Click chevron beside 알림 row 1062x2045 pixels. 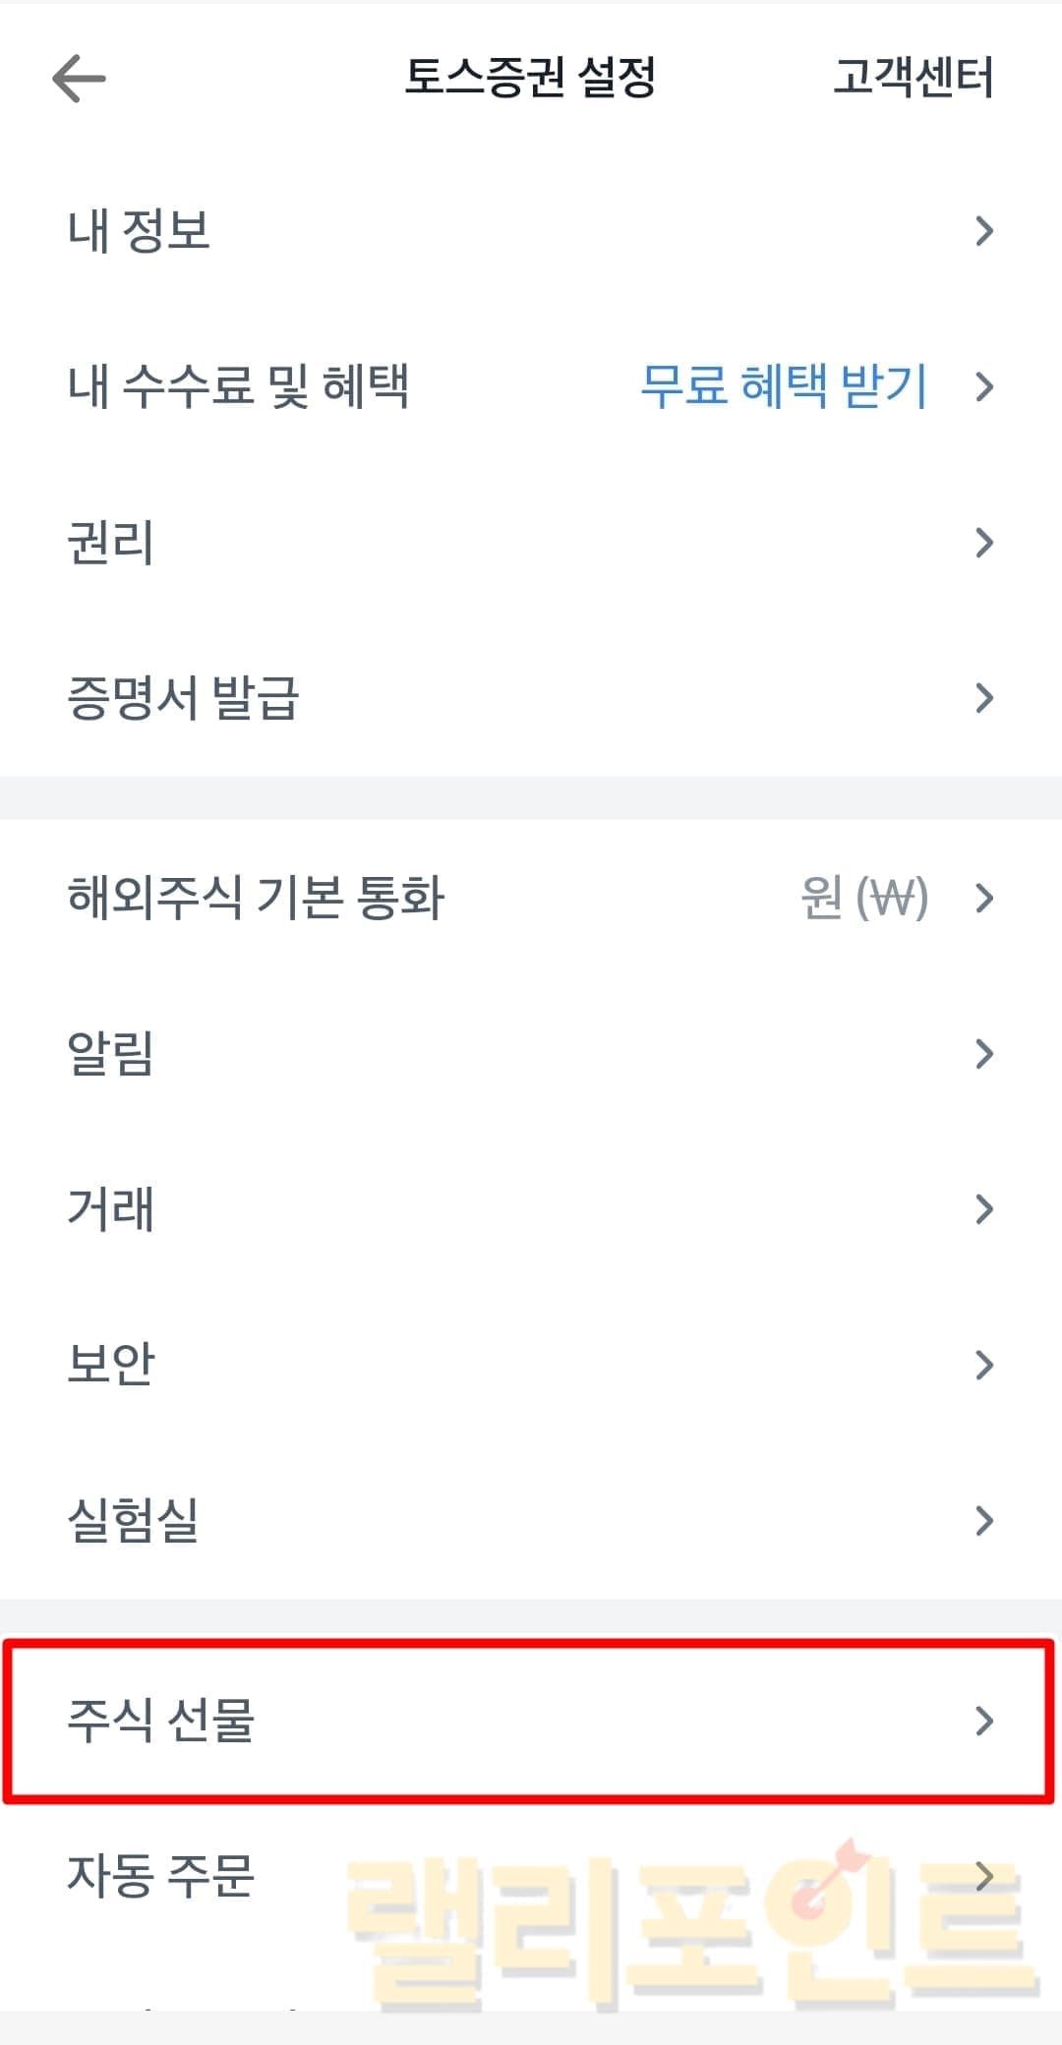click(983, 1053)
